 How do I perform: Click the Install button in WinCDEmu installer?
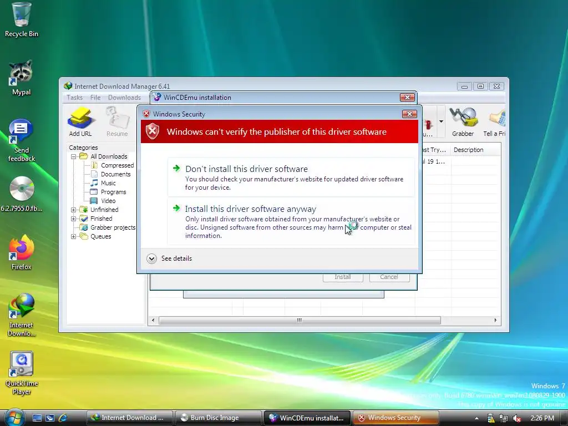pos(343,277)
